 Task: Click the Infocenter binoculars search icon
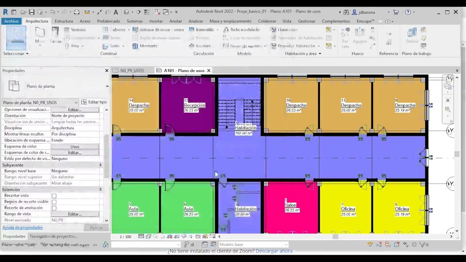point(346,12)
